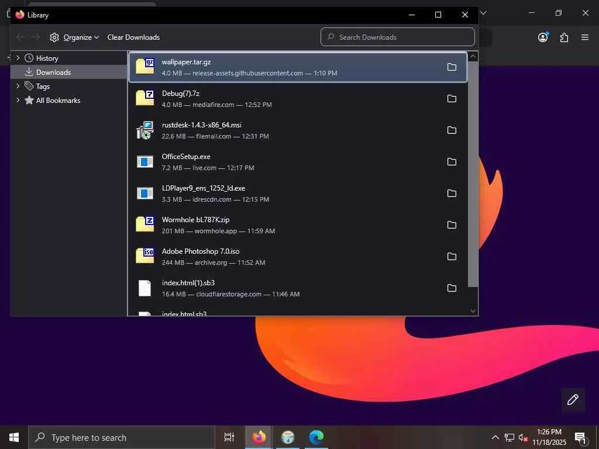599x449 pixels.
Task: Select LDPlayer9_ens_1252_ld.exe file name
Action: pyautogui.click(x=203, y=188)
